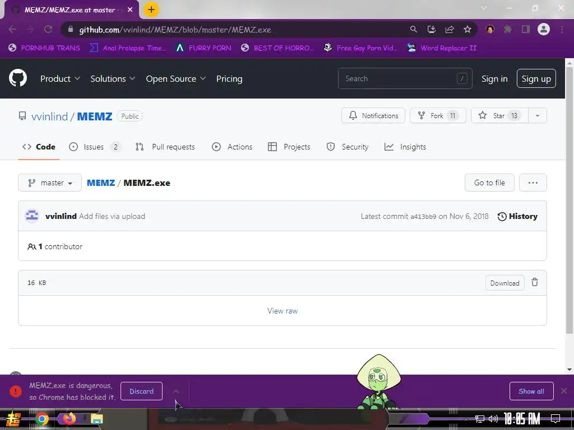Open commit a413bb9 link
The width and height of the screenshot is (574, 430).
tap(423, 217)
